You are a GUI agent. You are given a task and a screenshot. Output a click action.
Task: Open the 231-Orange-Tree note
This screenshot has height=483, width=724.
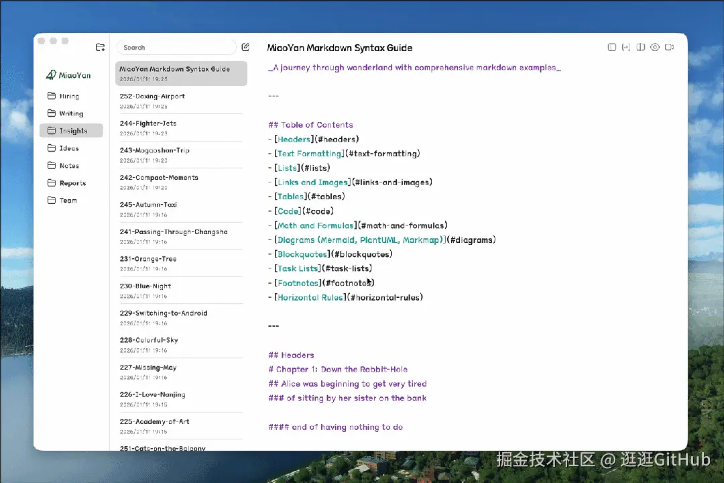[x=181, y=264]
